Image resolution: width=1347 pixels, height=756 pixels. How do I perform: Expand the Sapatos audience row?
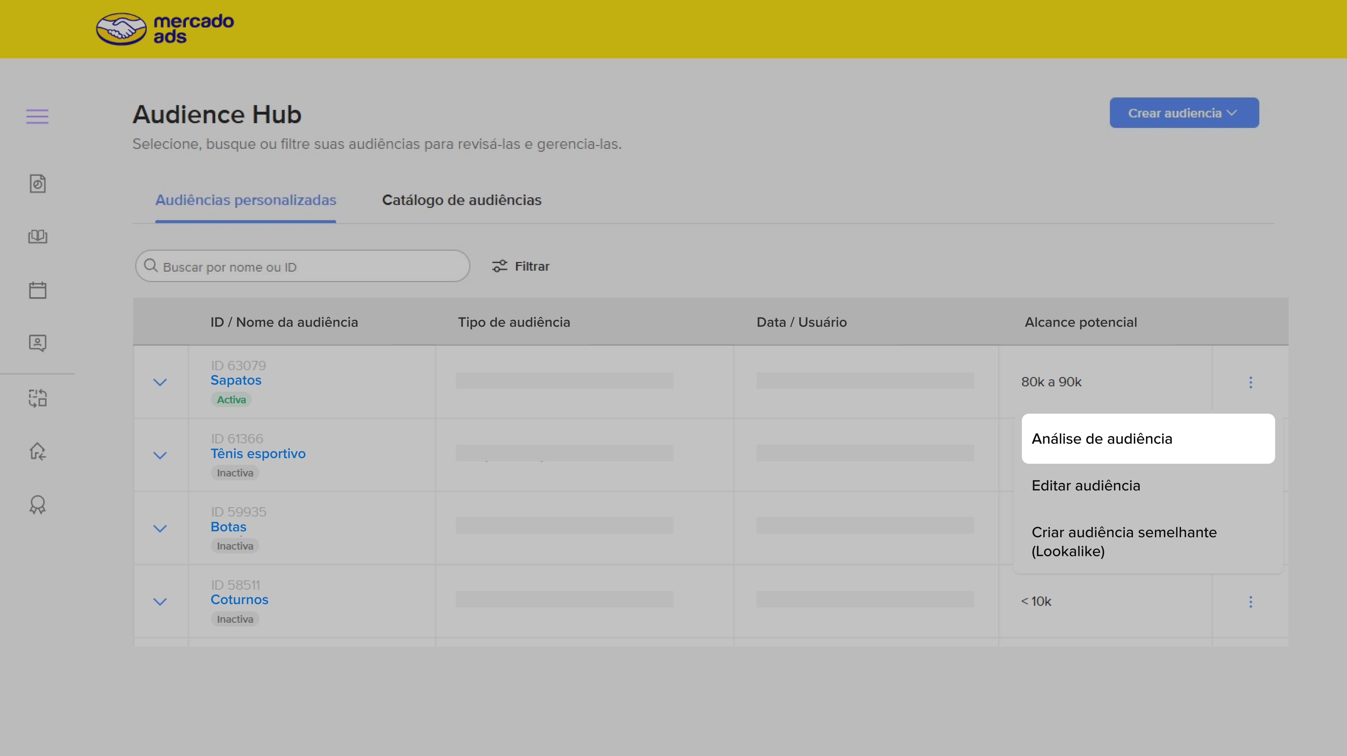pos(160,382)
